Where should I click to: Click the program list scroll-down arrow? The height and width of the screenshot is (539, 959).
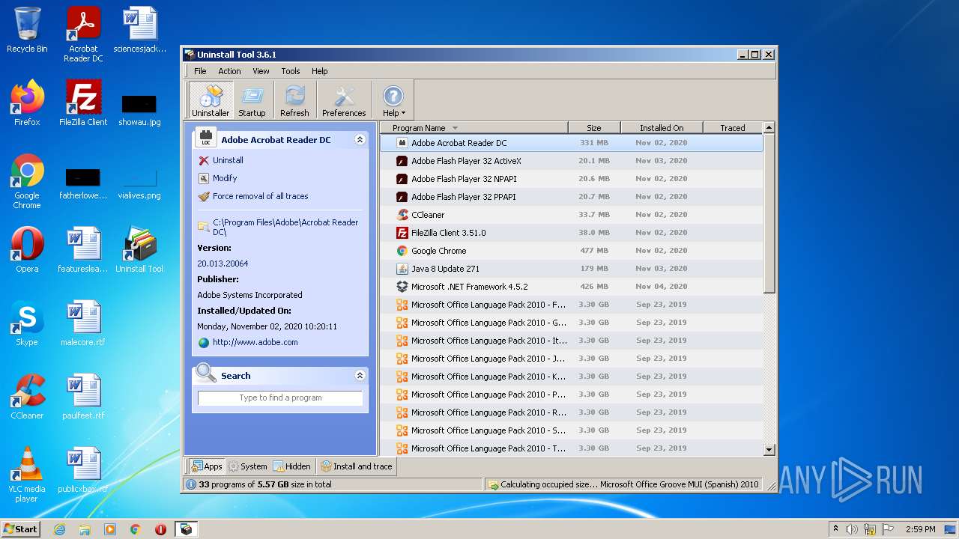pos(769,450)
